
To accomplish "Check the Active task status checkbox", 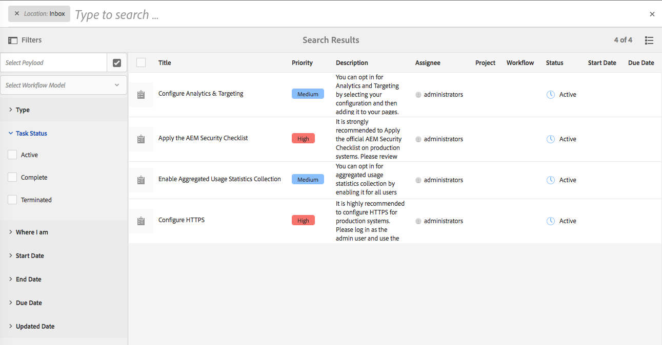I will click(13, 155).
